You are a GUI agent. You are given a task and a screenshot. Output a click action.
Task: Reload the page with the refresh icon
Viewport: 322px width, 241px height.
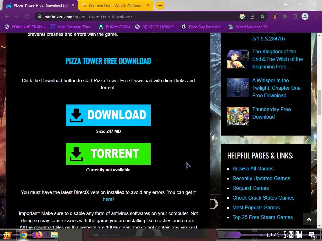[27, 16]
